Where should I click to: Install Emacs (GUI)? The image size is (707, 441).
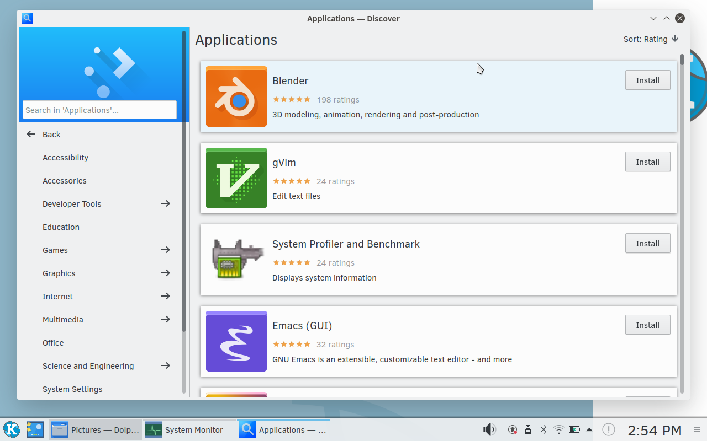tap(647, 325)
